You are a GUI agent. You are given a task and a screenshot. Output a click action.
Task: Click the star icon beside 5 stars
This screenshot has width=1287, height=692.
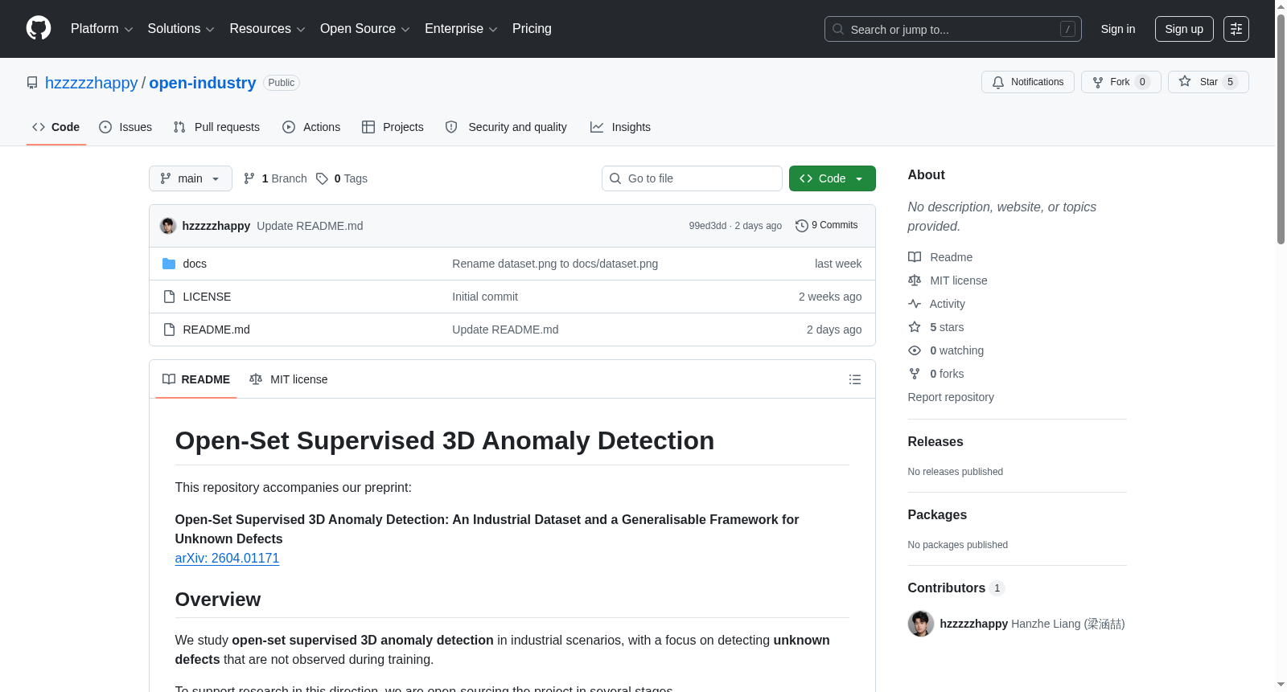tap(915, 327)
